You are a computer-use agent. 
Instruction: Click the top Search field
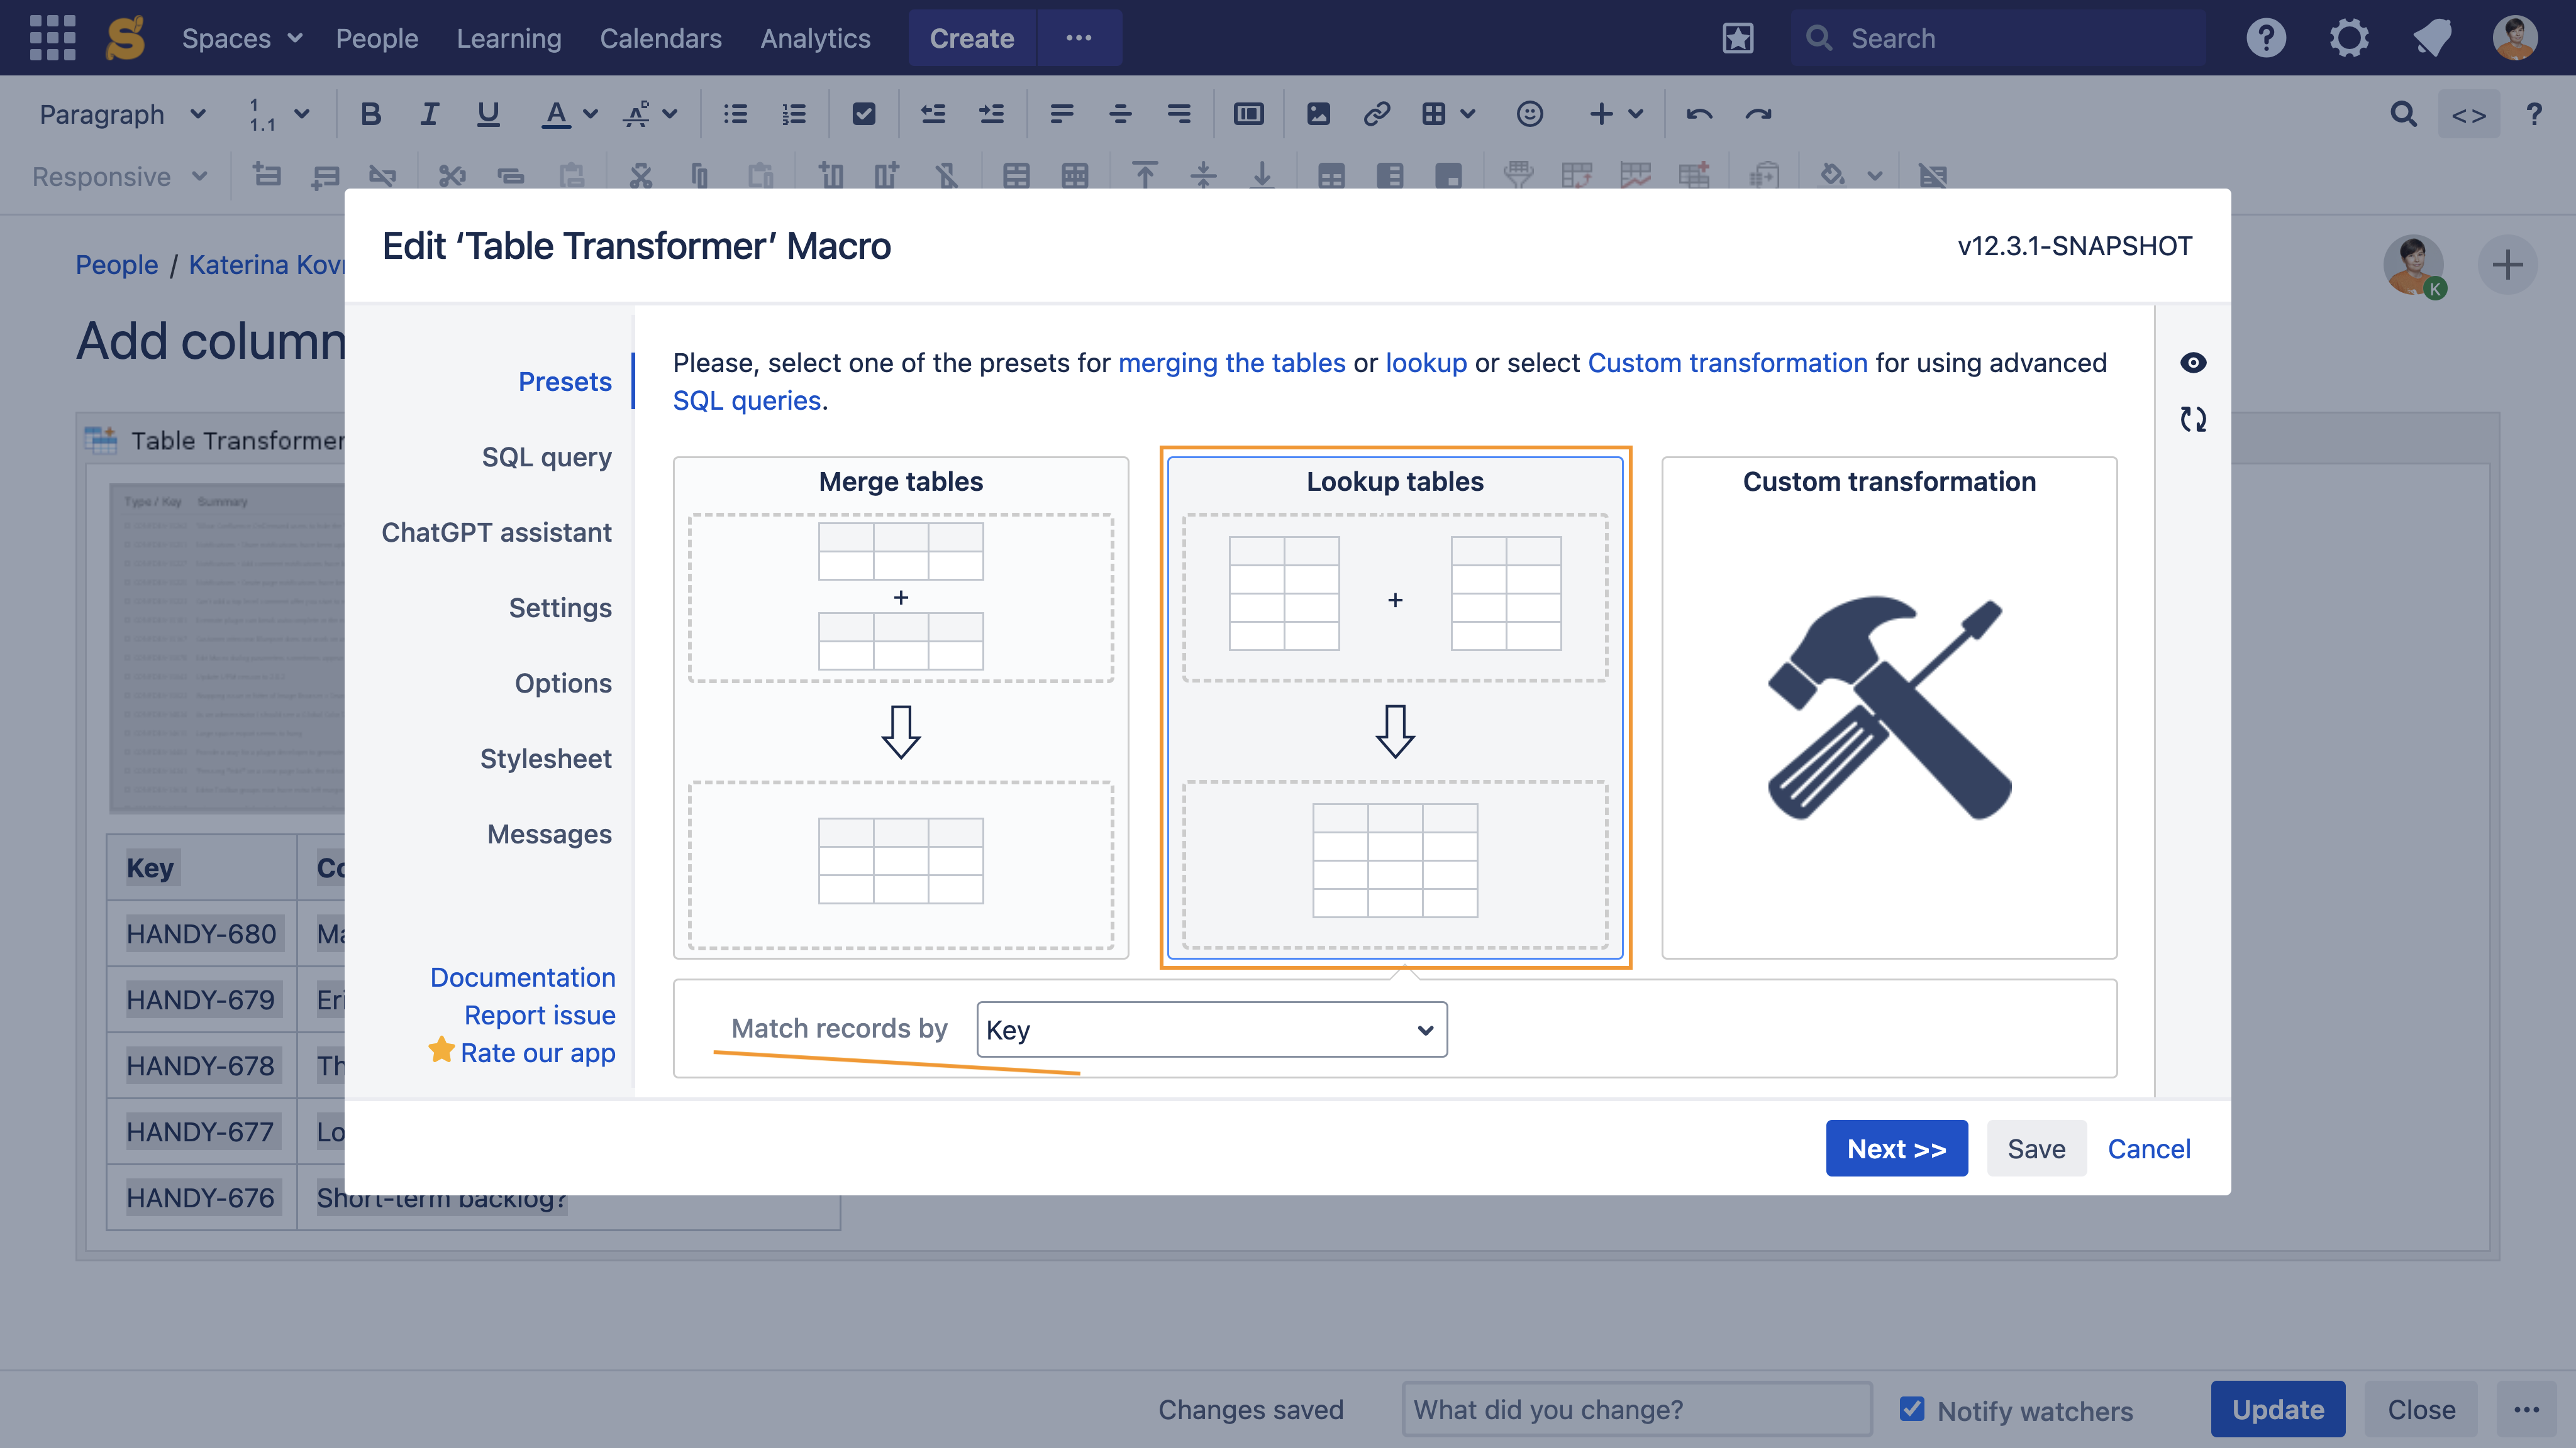(1998, 38)
